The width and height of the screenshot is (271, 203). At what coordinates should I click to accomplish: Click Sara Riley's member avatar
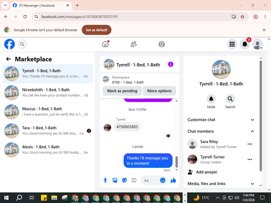tap(192, 144)
